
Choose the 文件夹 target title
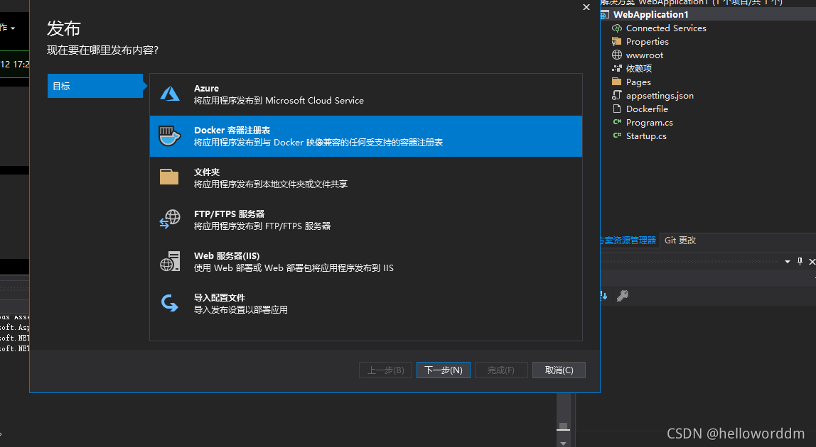207,172
